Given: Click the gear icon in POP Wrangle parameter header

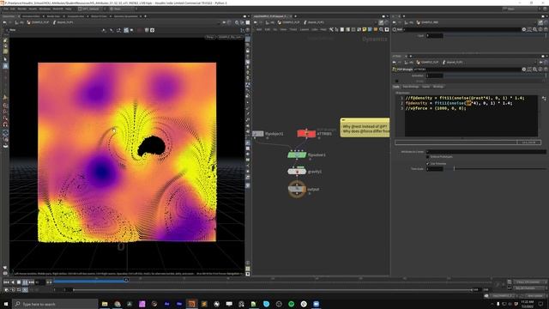Looking at the screenshot, I should (524, 70).
